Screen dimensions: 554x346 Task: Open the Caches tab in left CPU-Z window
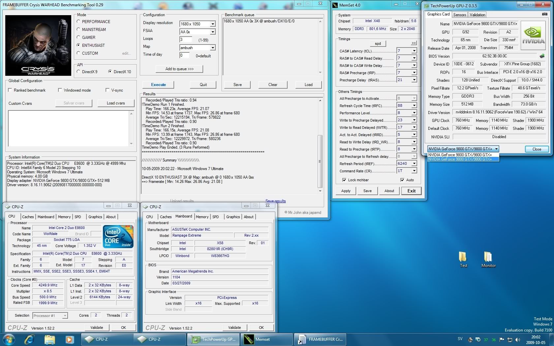pos(28,217)
